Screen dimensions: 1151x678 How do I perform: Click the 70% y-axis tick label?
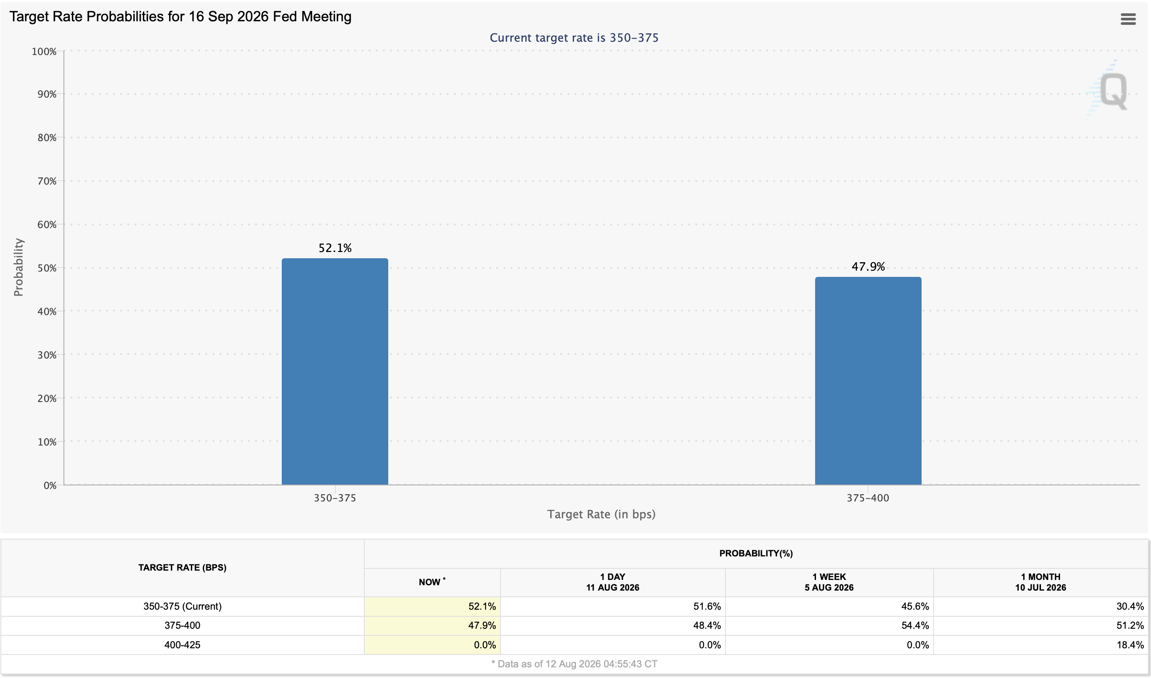(47, 181)
